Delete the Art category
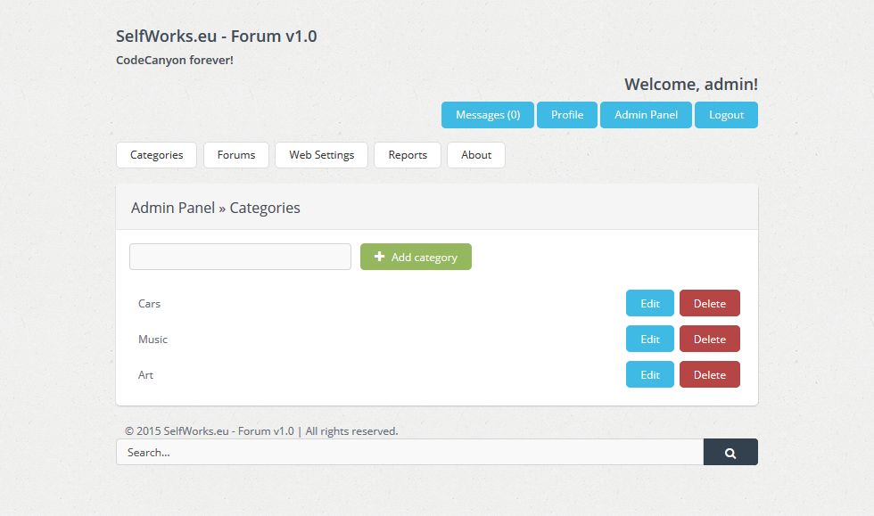The height and width of the screenshot is (516, 874). coord(710,375)
